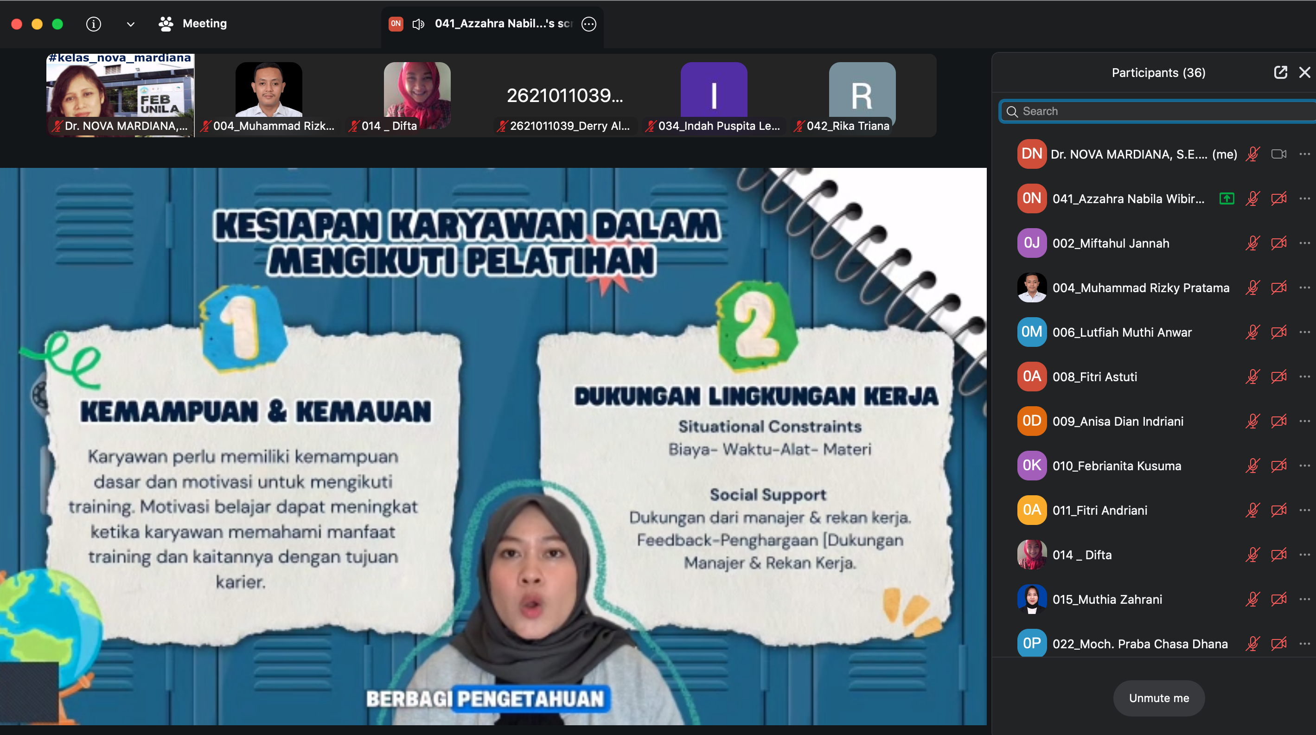Click the video-off icon for 009_Anisa Dian Indriani
The height and width of the screenshot is (735, 1316).
coord(1279,421)
